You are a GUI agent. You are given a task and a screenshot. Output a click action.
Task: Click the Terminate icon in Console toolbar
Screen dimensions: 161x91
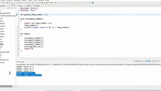pos(134,61)
